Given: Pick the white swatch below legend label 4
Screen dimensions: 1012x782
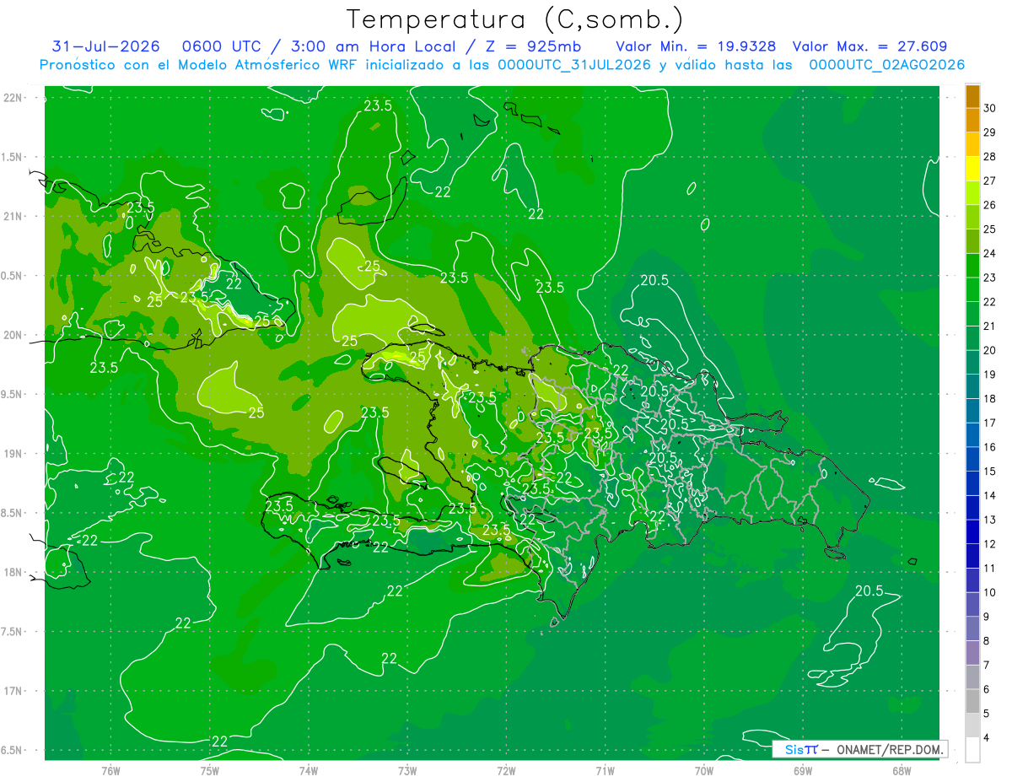Looking at the screenshot, I should click(973, 749).
